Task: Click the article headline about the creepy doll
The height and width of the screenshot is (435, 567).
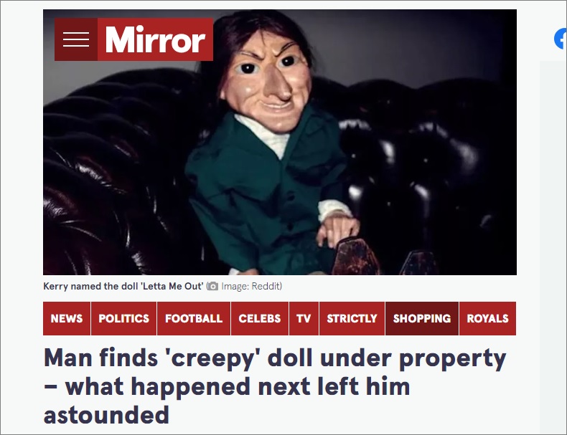Action: pos(275,386)
